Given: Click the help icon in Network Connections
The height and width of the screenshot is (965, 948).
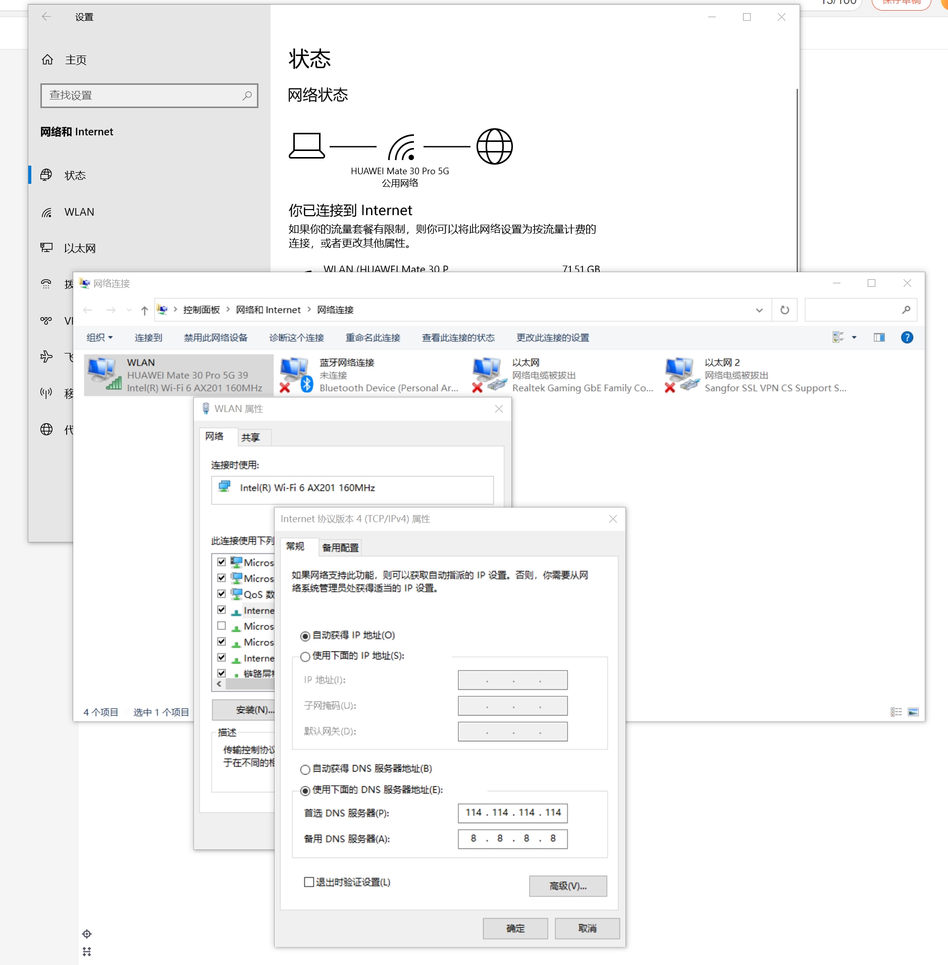Looking at the screenshot, I should [907, 337].
